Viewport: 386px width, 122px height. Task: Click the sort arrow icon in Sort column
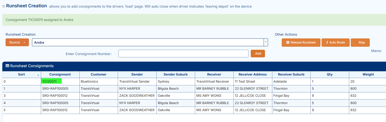38,75
